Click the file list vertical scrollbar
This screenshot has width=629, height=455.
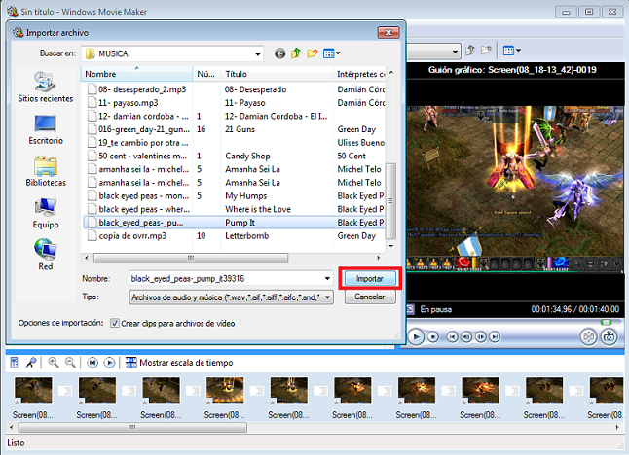coord(390,200)
